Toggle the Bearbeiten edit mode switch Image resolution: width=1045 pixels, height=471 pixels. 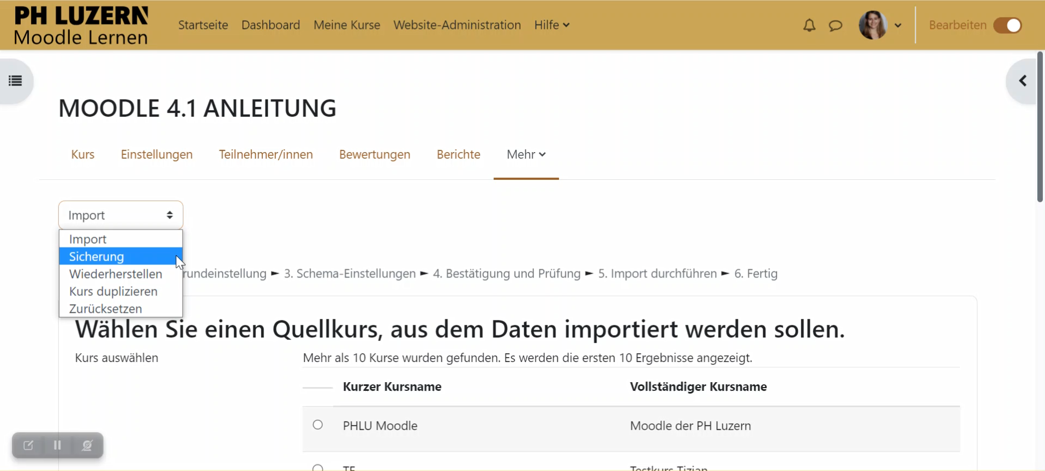tap(1007, 25)
